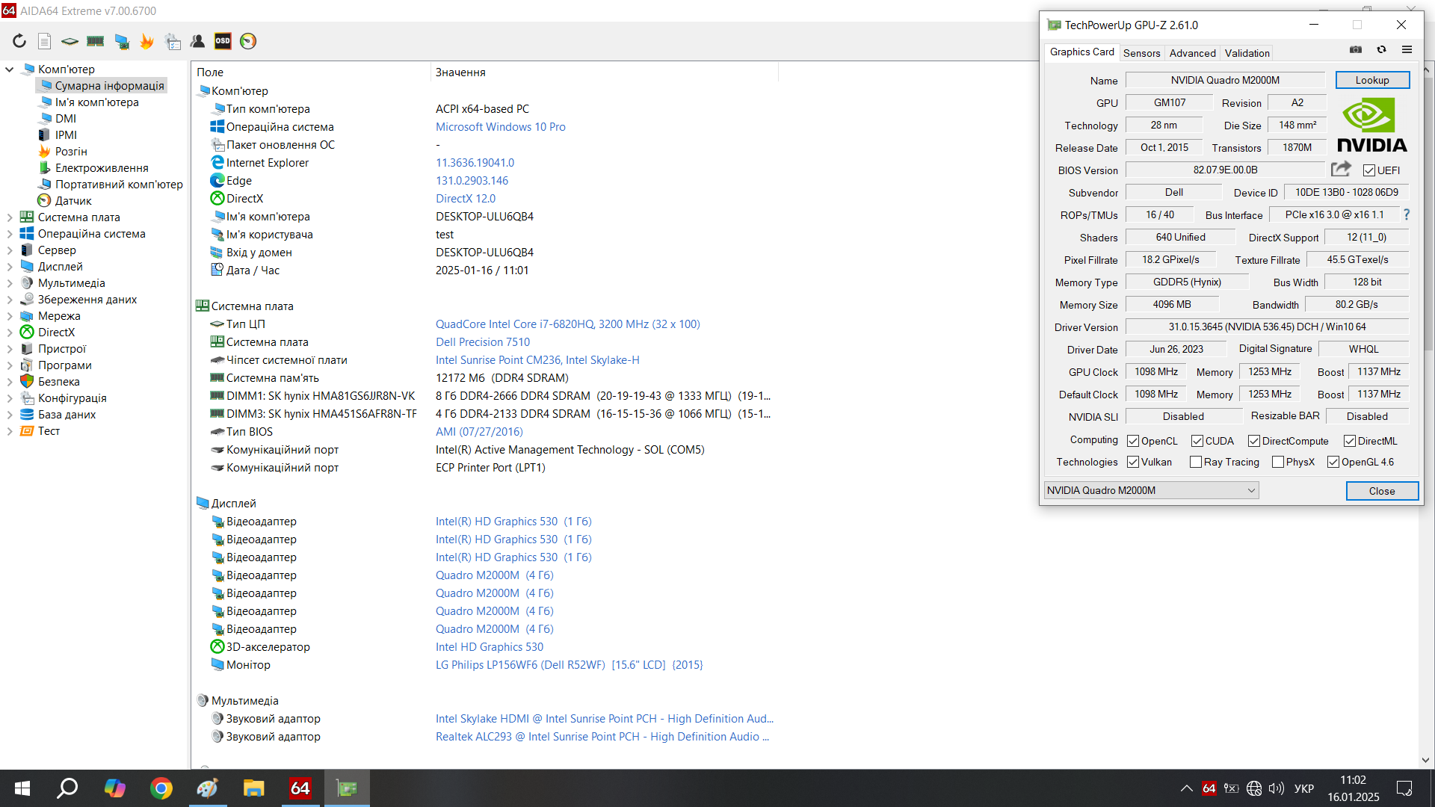Image resolution: width=1435 pixels, height=807 pixels.
Task: Toggle the DirectML checkbox
Action: 1350,441
